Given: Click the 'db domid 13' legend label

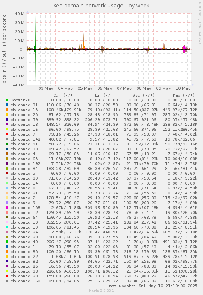Looking at the screenshot, I should click(x=24, y=125).
